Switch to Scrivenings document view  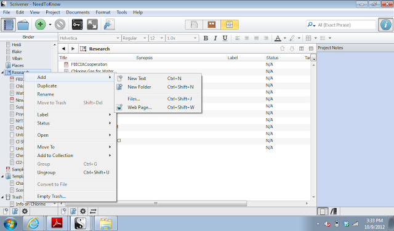(194, 25)
